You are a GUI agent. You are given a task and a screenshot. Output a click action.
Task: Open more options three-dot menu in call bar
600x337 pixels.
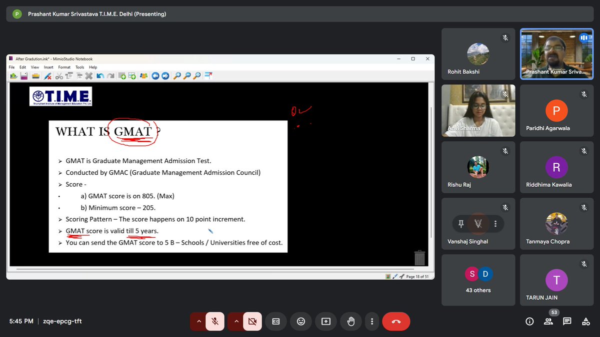(x=371, y=322)
